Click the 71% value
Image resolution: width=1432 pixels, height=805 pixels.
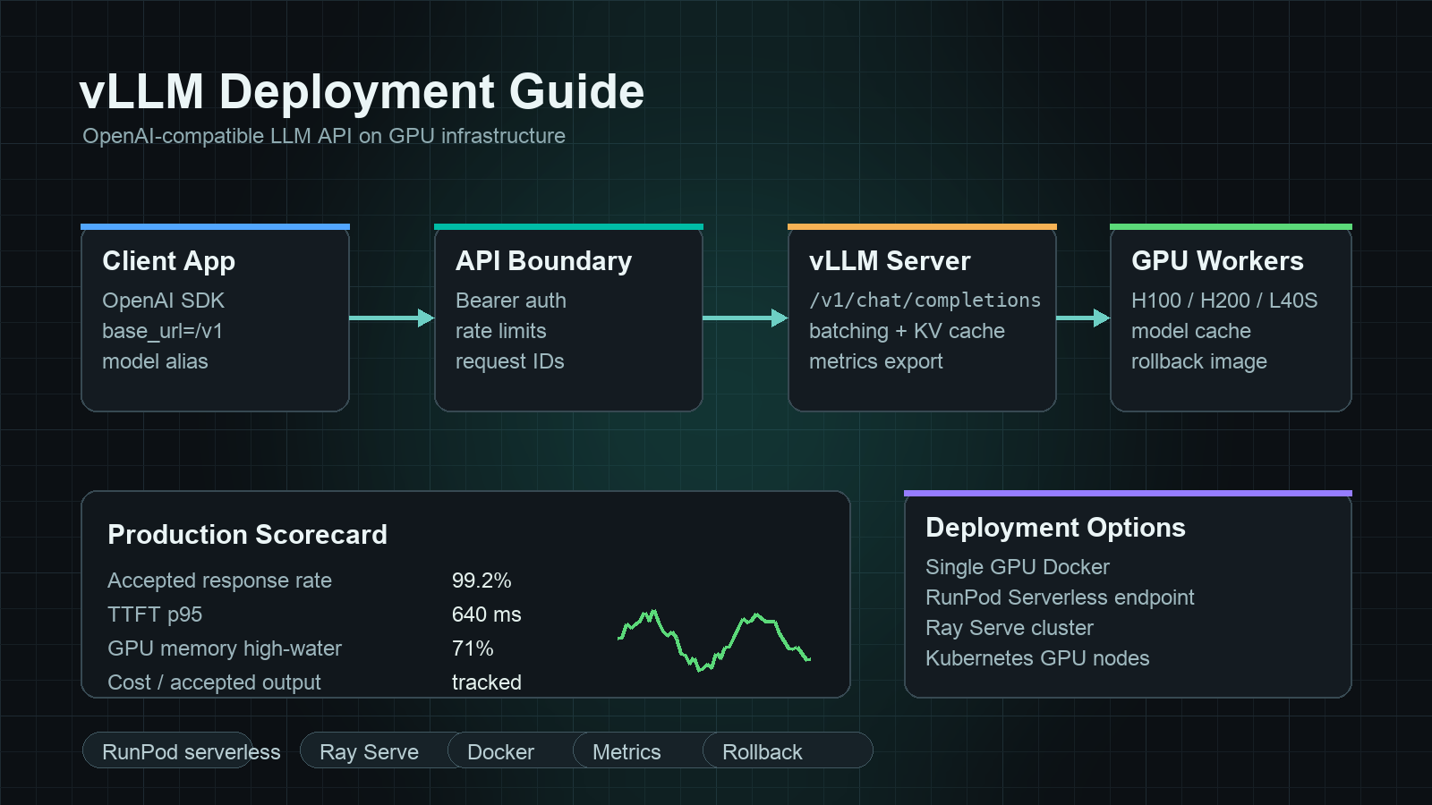coord(473,648)
